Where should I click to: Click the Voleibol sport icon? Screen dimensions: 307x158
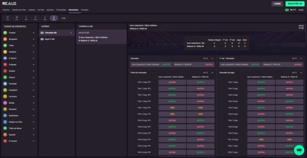coord(5,52)
